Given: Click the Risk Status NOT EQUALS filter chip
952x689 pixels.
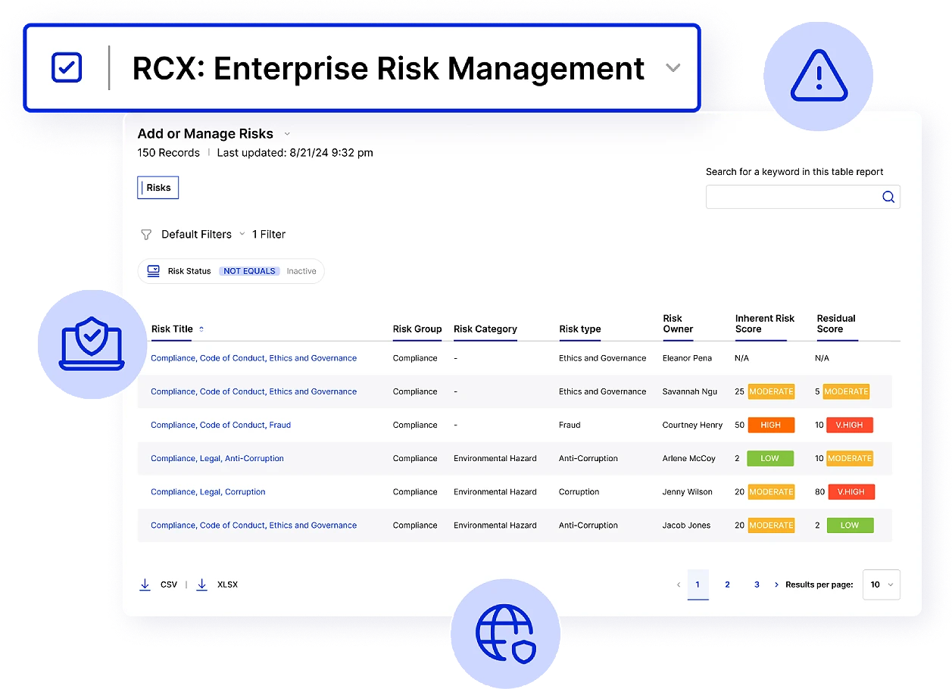Looking at the screenshot, I should (x=231, y=271).
